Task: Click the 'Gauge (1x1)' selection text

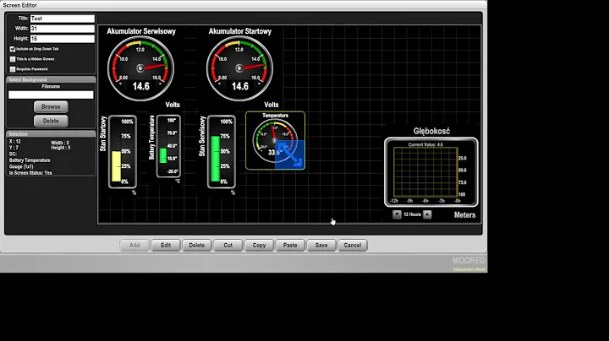Action: [x=21, y=166]
